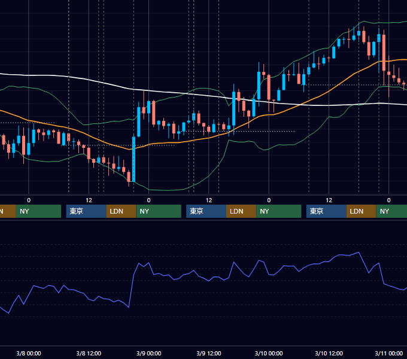
Task: Select the 東京 session block ending near 3/8 12:00
Action: click(86, 211)
